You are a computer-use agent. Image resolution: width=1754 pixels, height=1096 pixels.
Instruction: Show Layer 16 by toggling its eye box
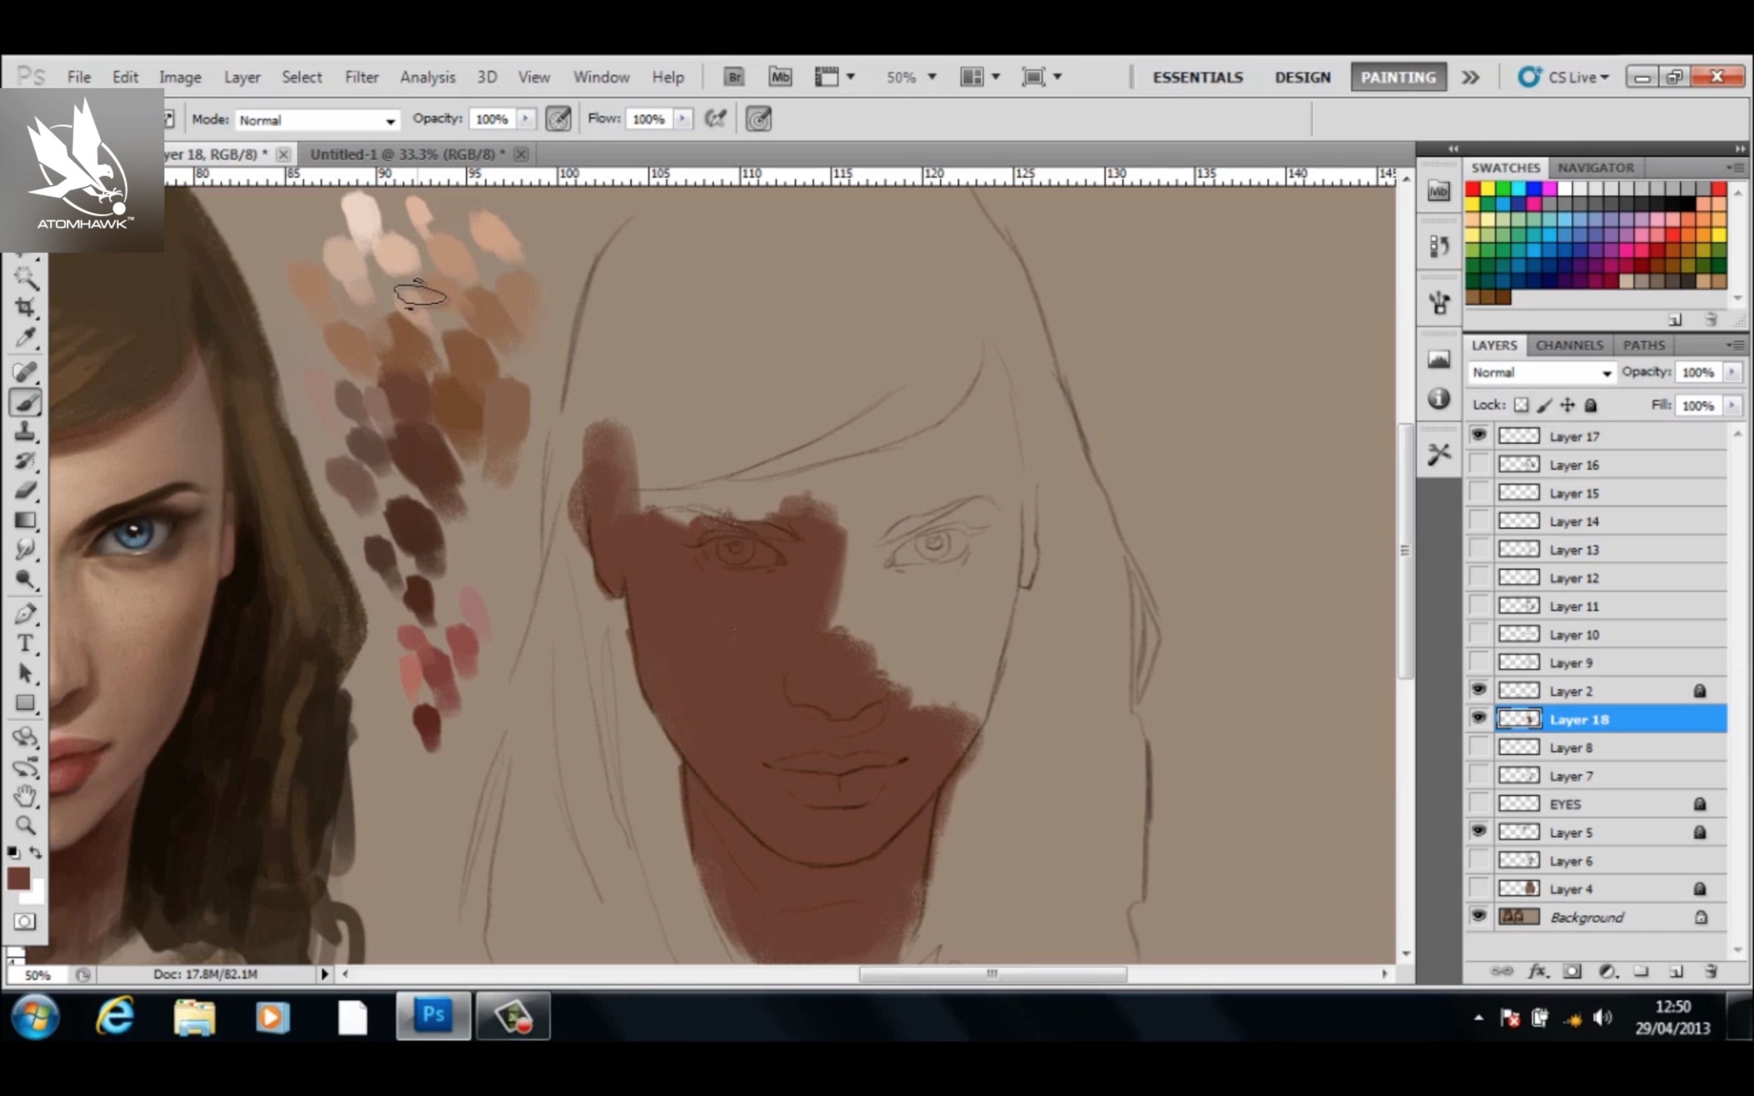(1478, 464)
